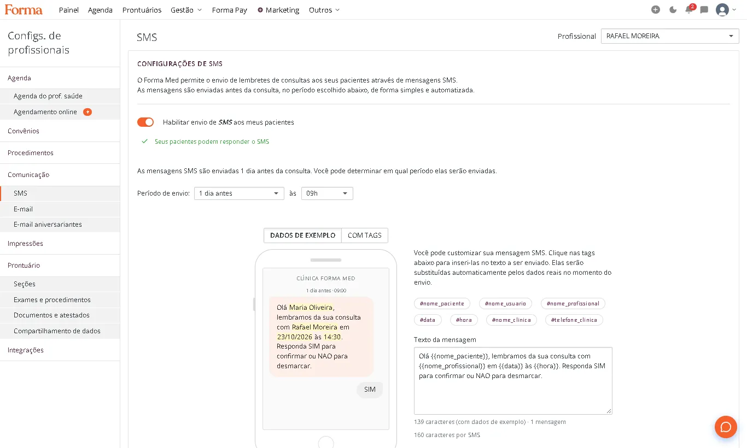Open the orange support chat bubble
This screenshot has height=448, width=747.
(x=726, y=427)
